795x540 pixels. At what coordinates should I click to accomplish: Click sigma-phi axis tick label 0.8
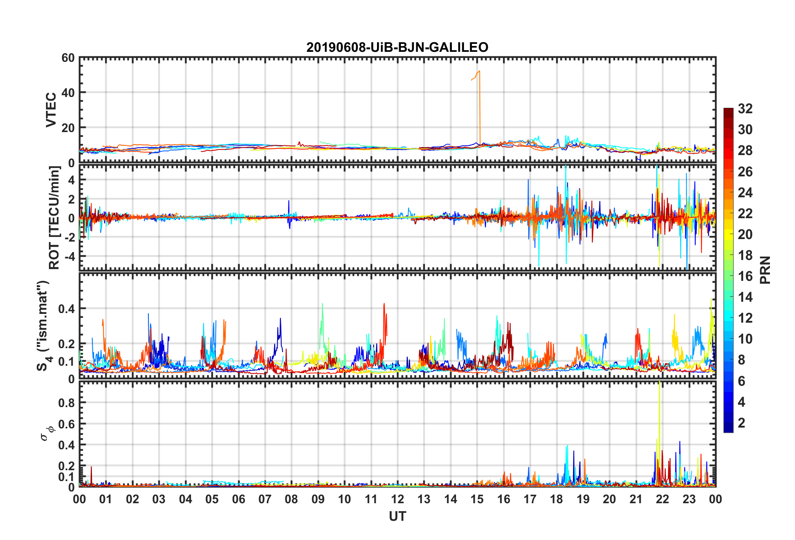click(x=67, y=403)
